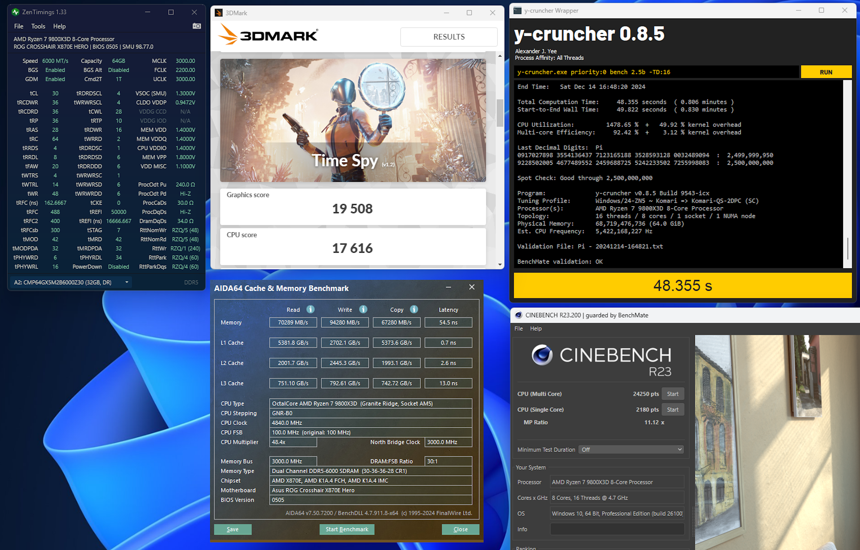860x550 pixels.
Task: Click the Copy info icon in AIDA64
Action: 414,309
